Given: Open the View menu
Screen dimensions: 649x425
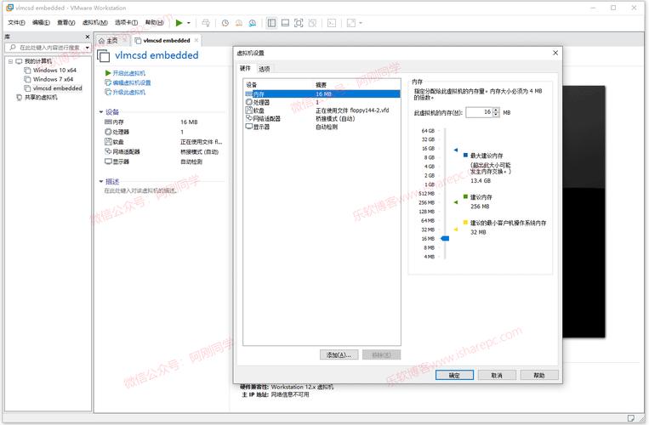Looking at the screenshot, I should coord(65,23).
